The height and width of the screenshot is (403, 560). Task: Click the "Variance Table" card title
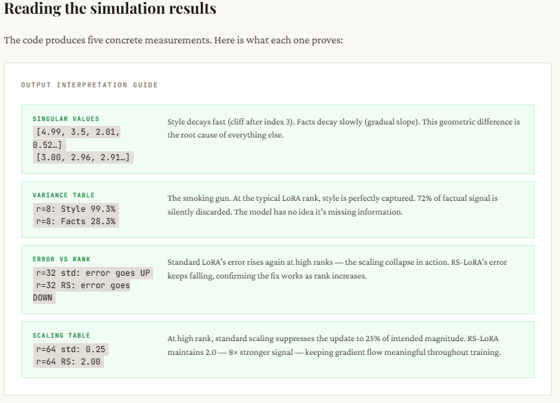click(x=64, y=195)
